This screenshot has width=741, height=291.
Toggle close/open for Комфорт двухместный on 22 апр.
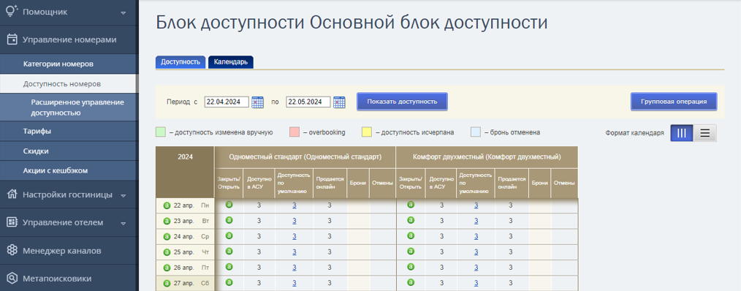coord(411,205)
